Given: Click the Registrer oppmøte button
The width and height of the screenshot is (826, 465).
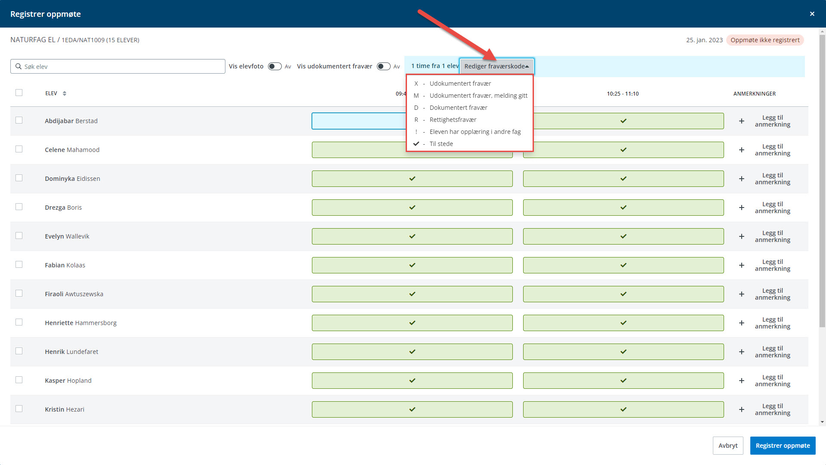Looking at the screenshot, I should 783,446.
